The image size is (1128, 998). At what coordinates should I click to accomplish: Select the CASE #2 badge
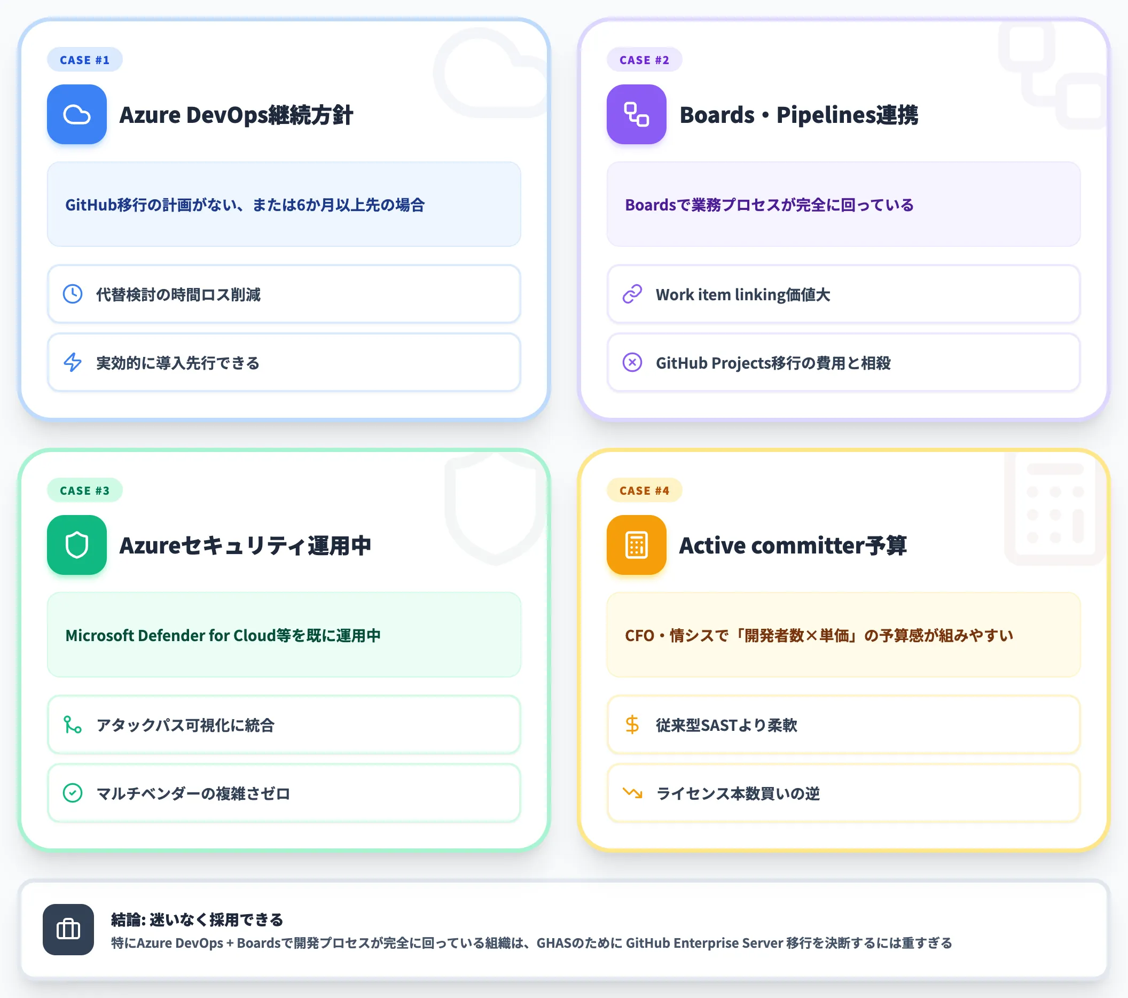[644, 60]
